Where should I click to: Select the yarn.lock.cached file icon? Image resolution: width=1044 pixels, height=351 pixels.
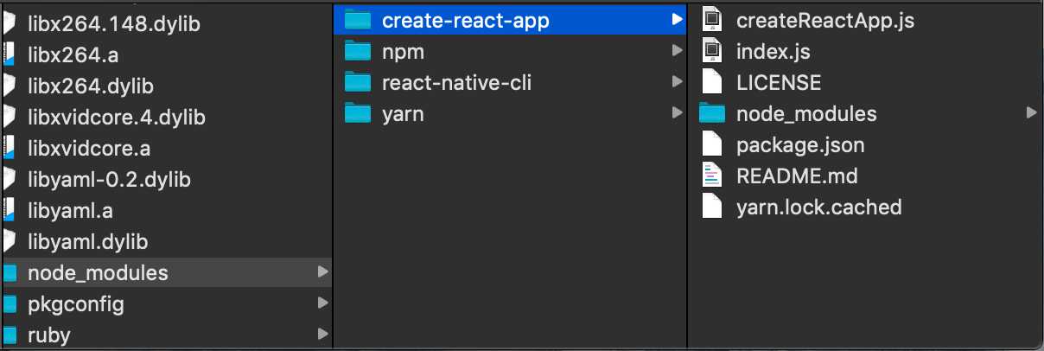point(711,207)
